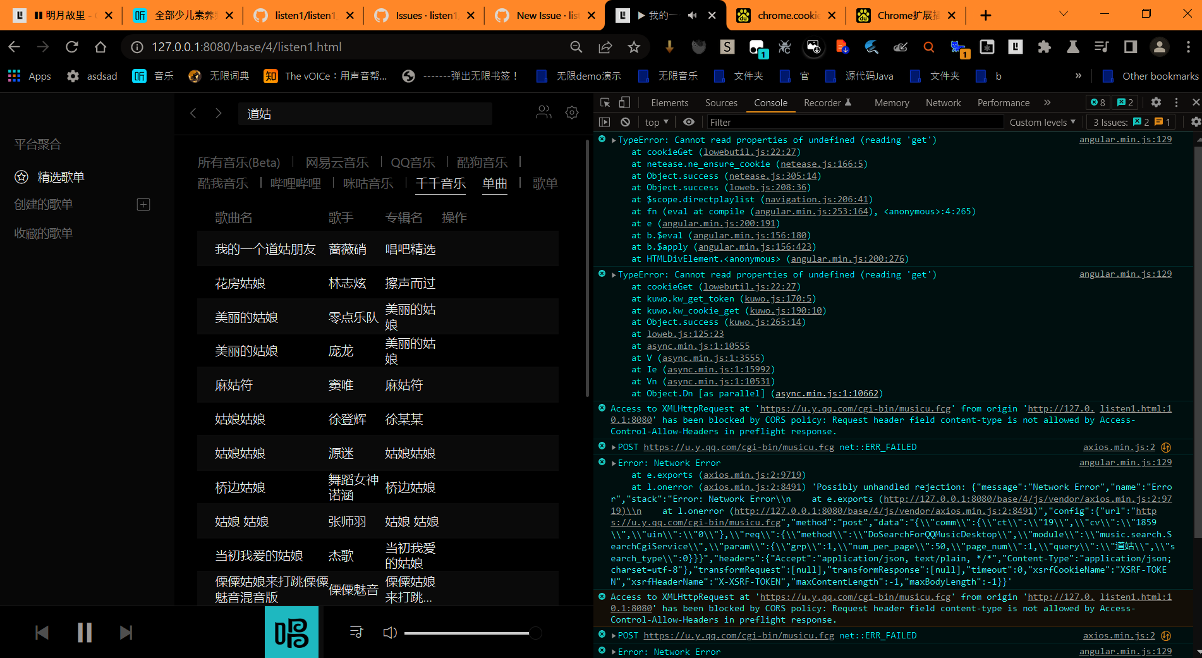The image size is (1202, 658).
Task: Toggle device toolbar in DevTools
Action: [624, 102]
